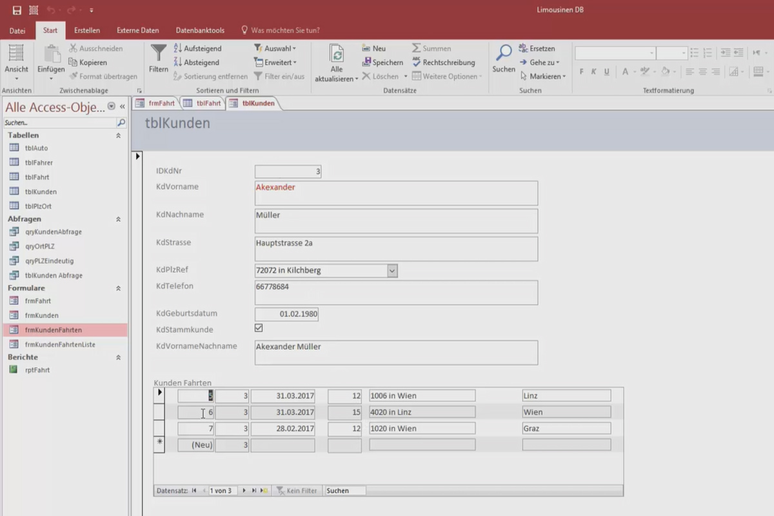Switch to Datenbanktools ribbon tab
Viewport: 774px width, 516px height.
click(x=200, y=30)
